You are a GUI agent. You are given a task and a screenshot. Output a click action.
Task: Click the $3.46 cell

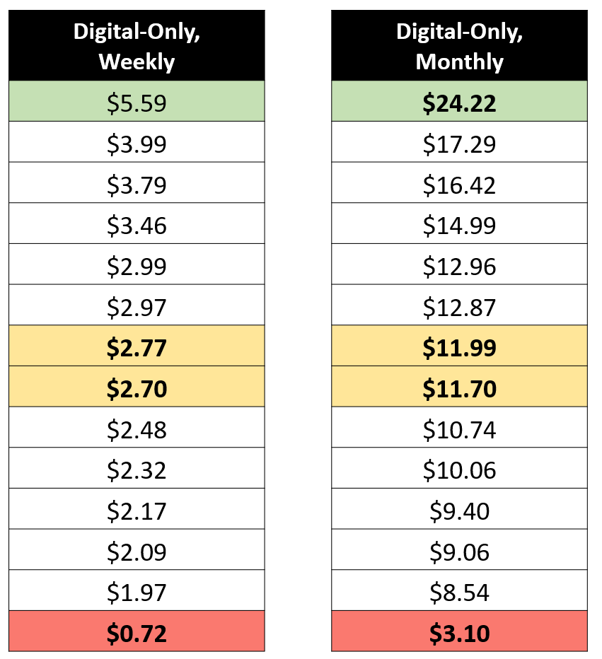tap(137, 226)
